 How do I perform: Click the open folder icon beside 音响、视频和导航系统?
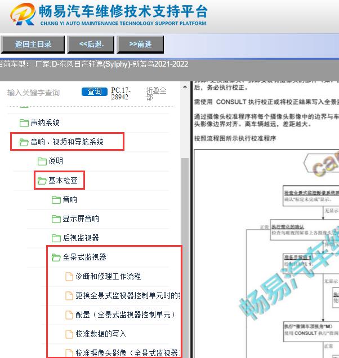(x=24, y=142)
